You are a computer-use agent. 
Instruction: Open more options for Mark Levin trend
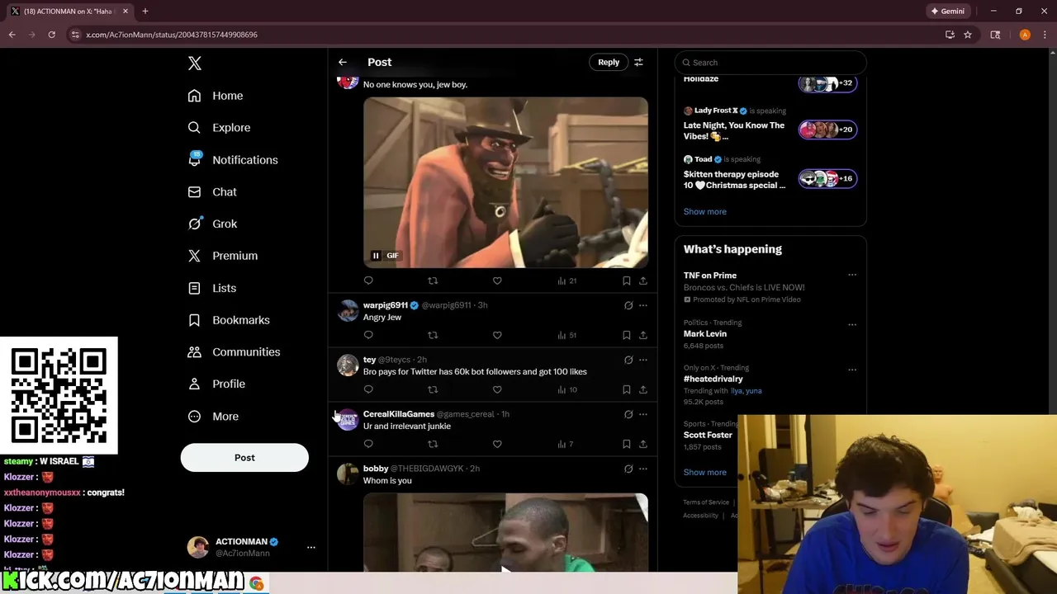[852, 324]
